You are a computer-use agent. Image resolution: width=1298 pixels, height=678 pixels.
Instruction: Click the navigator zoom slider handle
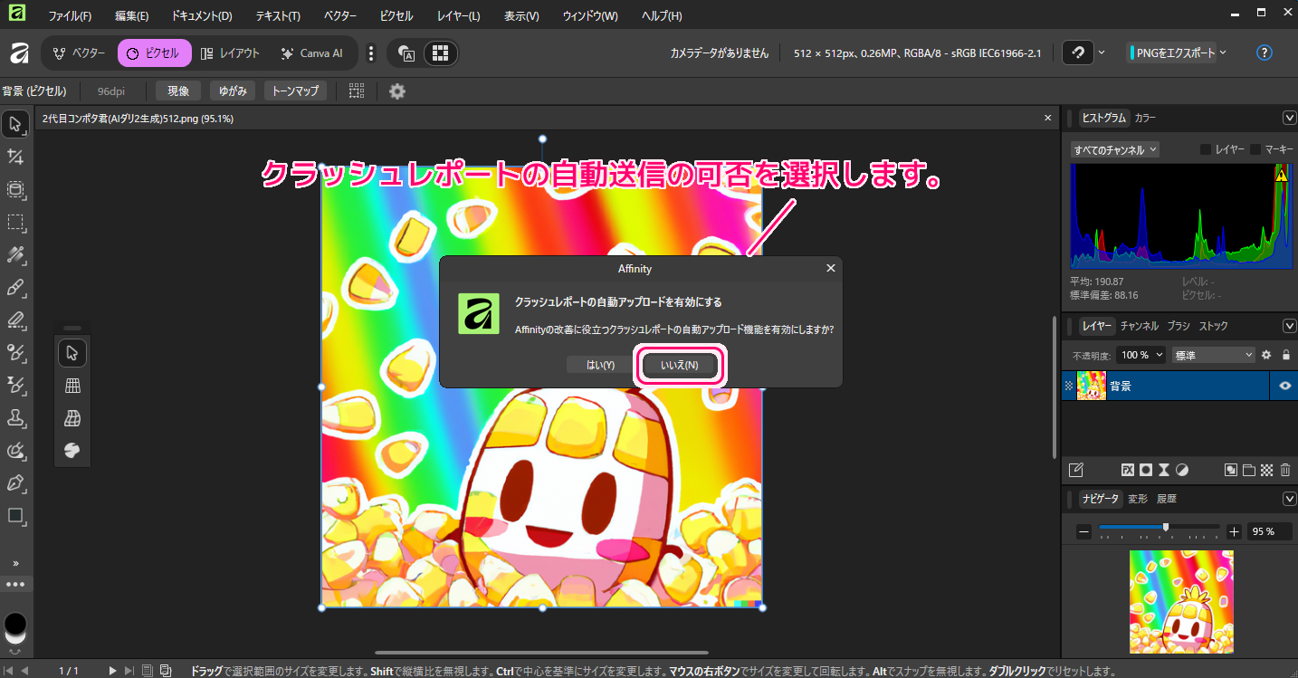[x=1166, y=527]
